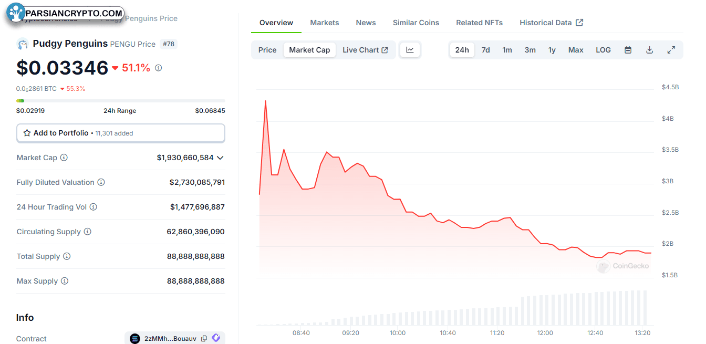Open the Max Supply info icon
The width and height of the screenshot is (706, 344).
(65, 281)
